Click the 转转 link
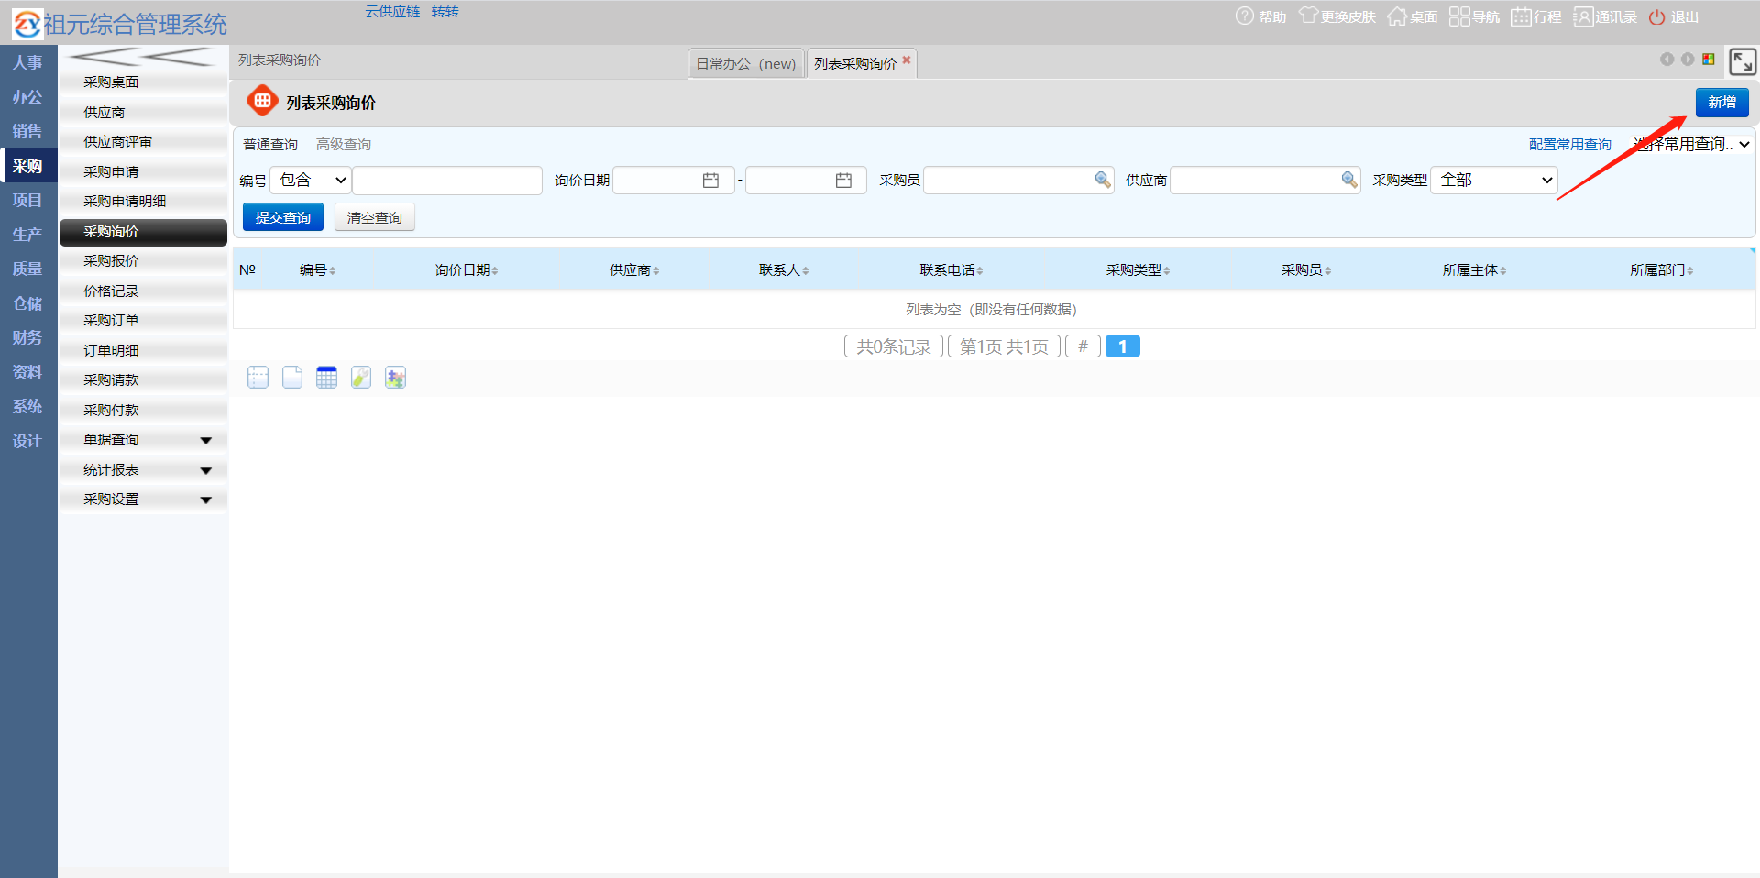The image size is (1760, 878). point(445,12)
